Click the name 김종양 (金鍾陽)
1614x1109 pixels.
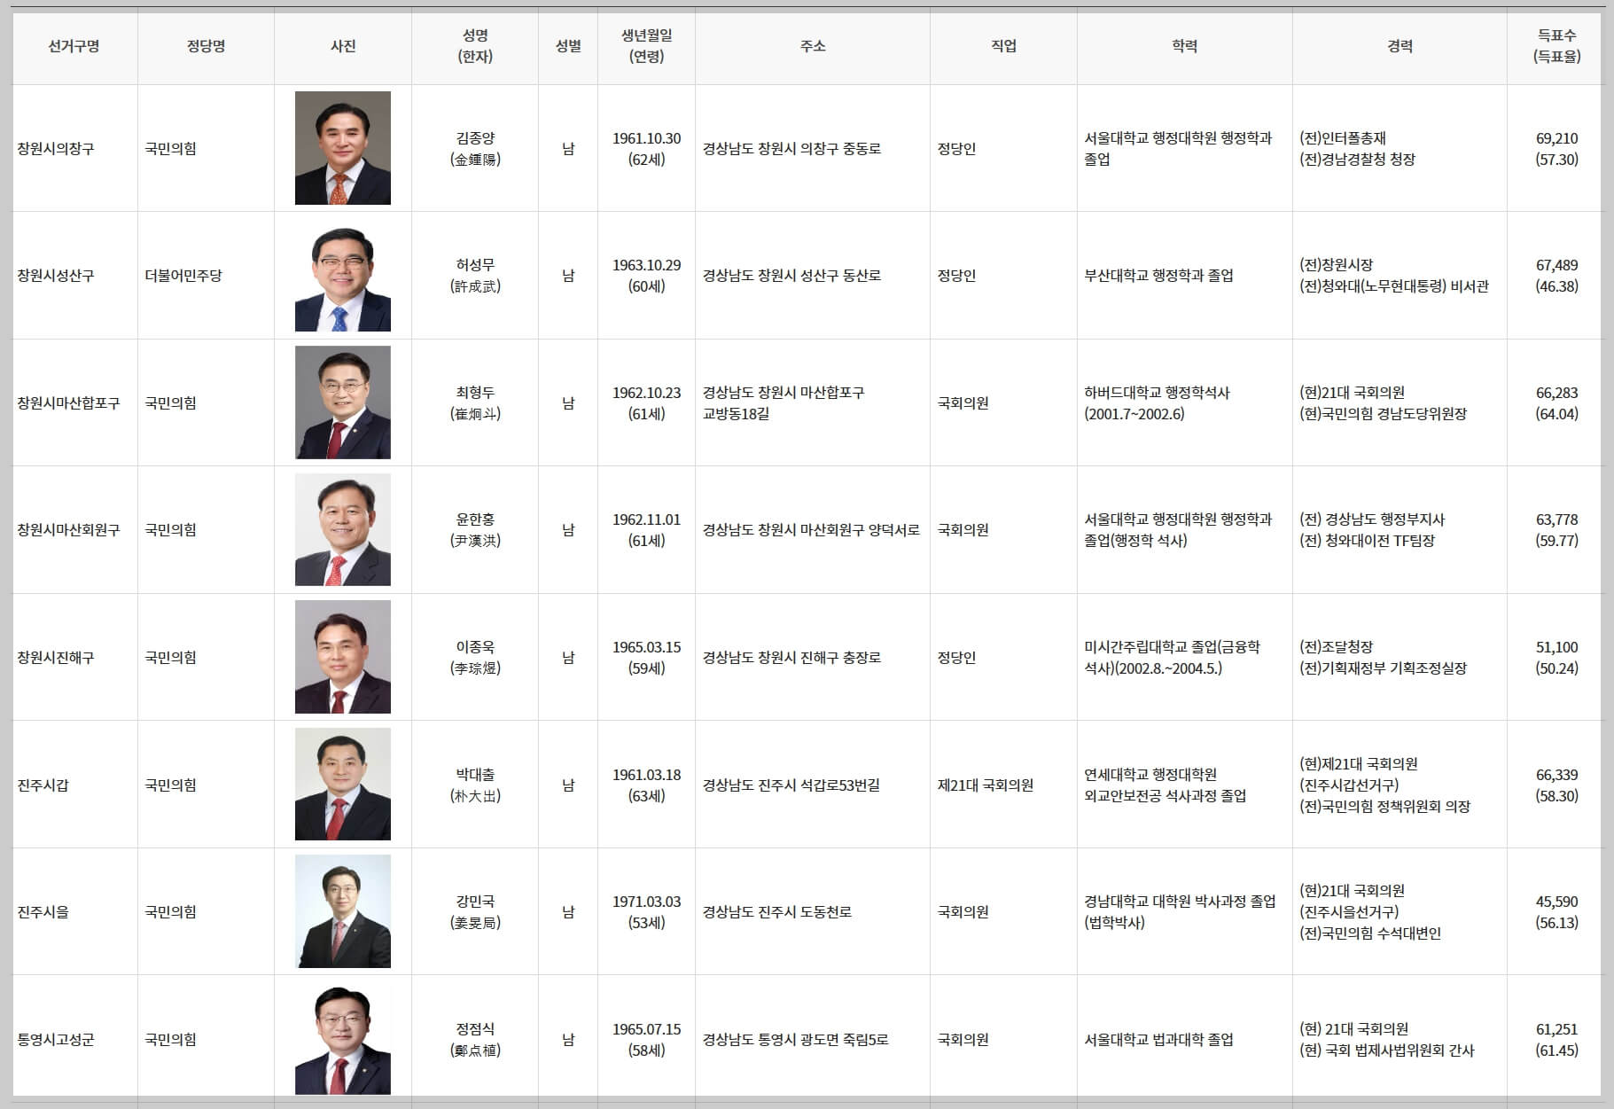point(475,149)
